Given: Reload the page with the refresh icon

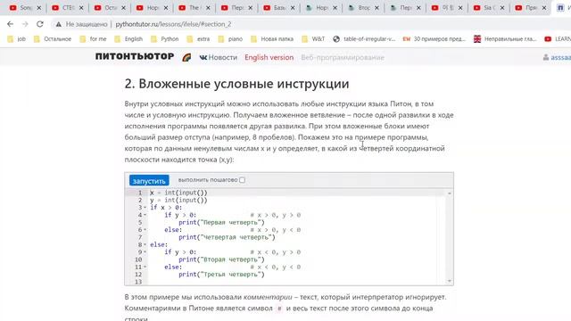Looking at the screenshot, I should pos(39,24).
